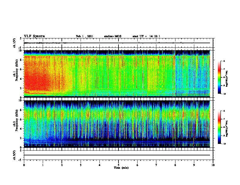Click the "-6" label on ch.1 color scale
The height and width of the screenshot is (185, 240).
(224, 61)
